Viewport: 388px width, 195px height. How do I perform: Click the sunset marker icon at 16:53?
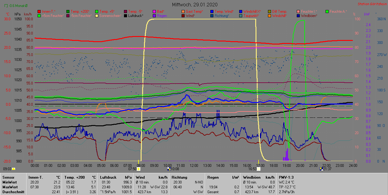coord(259,169)
